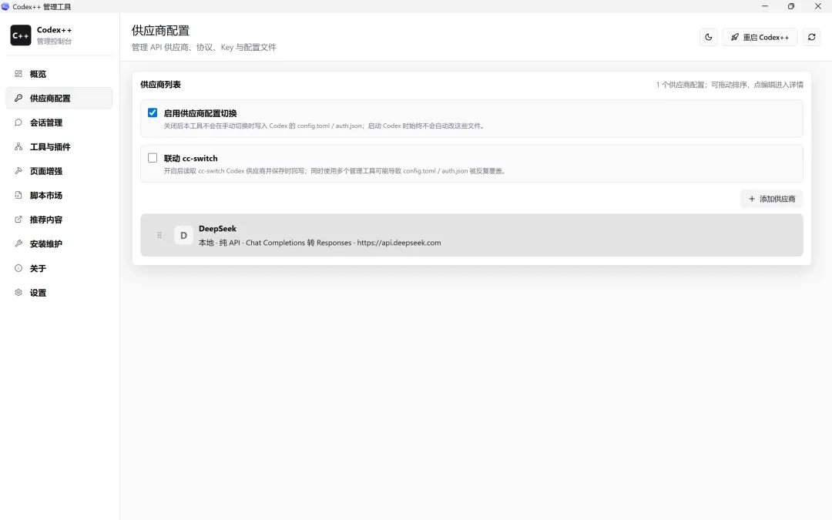The height and width of the screenshot is (520, 832).
Task: Enable the 联动 cc-switch checkbox
Action: [153, 158]
